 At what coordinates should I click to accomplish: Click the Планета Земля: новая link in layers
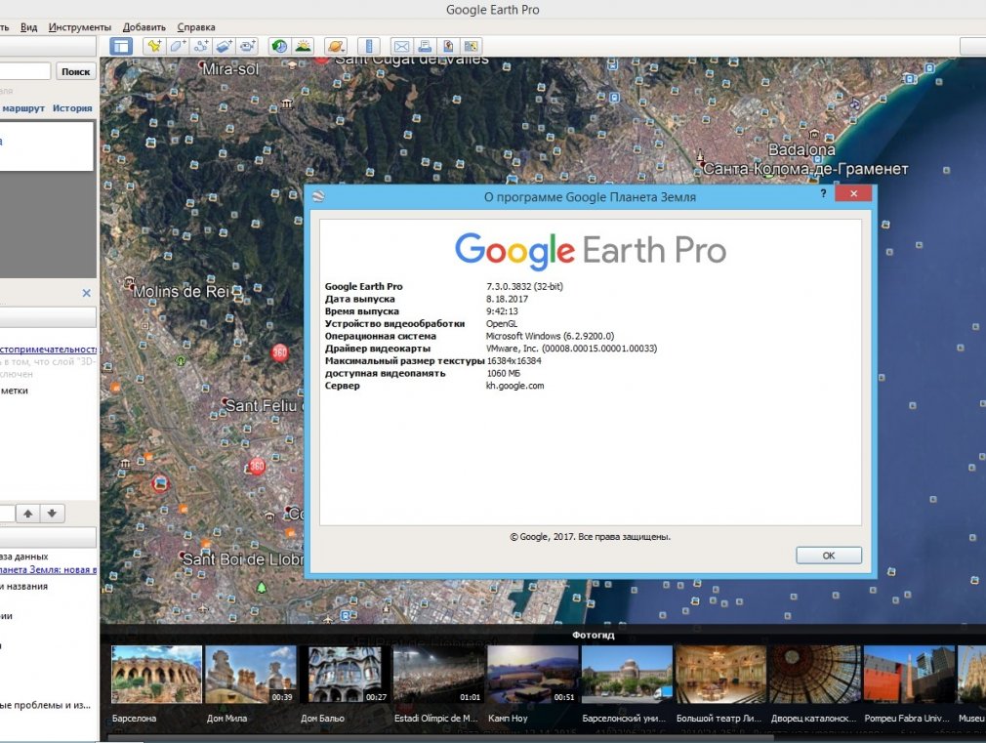click(49, 570)
